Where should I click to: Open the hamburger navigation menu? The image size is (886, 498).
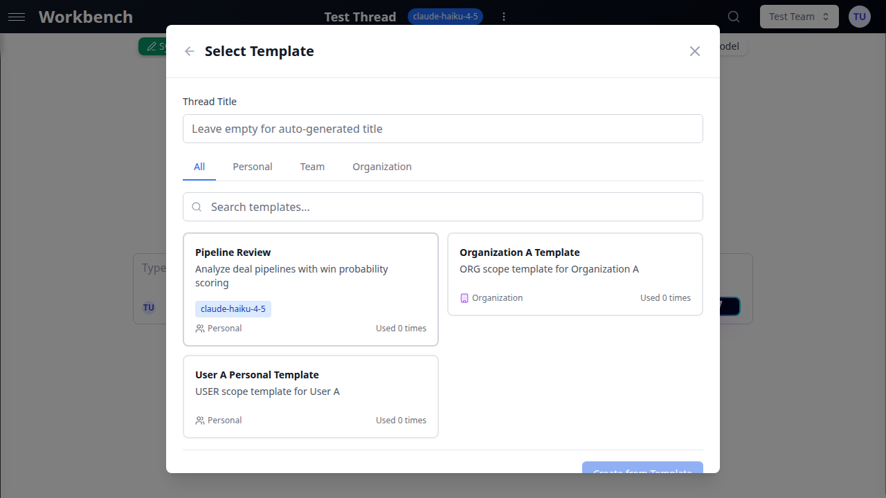click(17, 17)
